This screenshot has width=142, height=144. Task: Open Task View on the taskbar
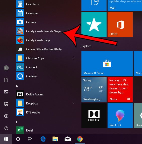point(30,139)
